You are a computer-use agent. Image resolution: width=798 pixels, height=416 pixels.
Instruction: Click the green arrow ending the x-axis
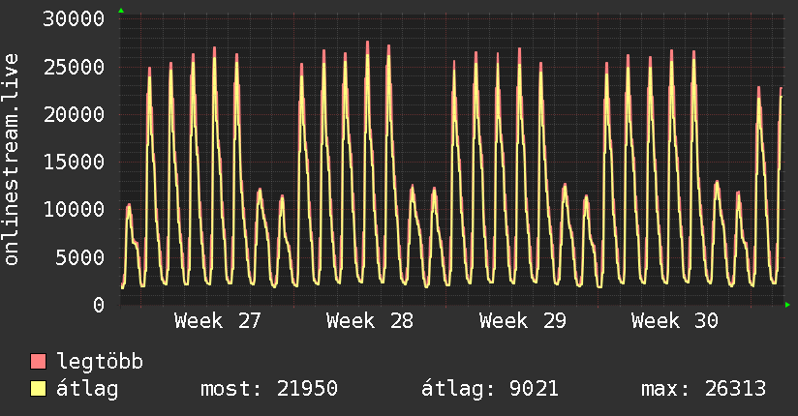click(787, 305)
